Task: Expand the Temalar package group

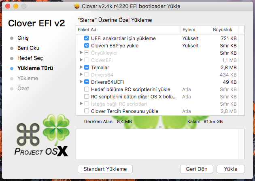Action: pos(81,67)
